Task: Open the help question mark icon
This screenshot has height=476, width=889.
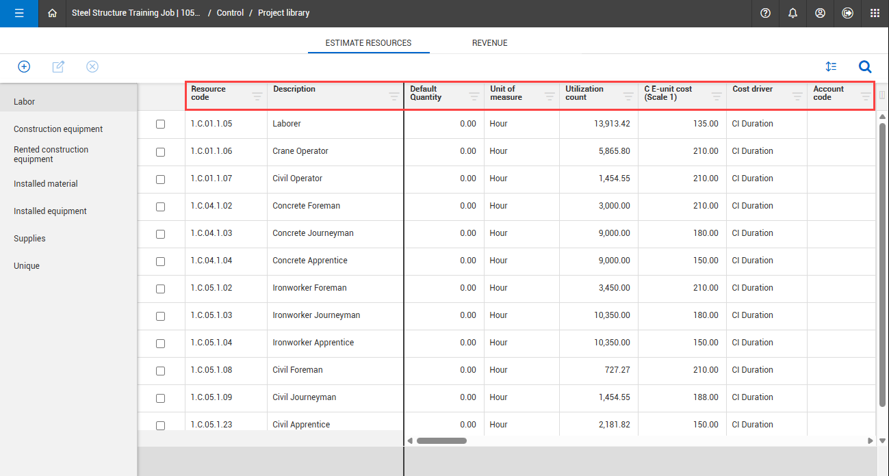Action: 765,13
